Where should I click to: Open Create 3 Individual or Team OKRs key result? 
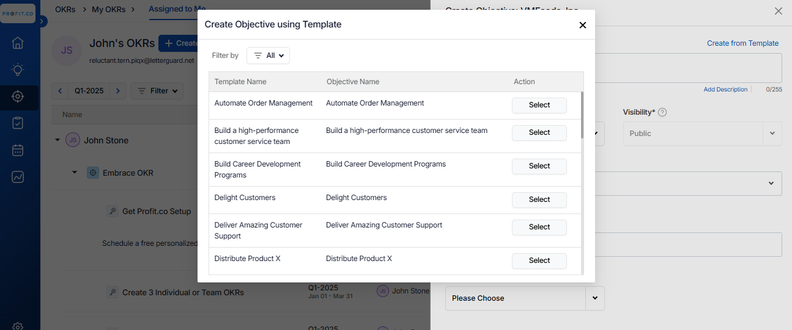point(183,293)
